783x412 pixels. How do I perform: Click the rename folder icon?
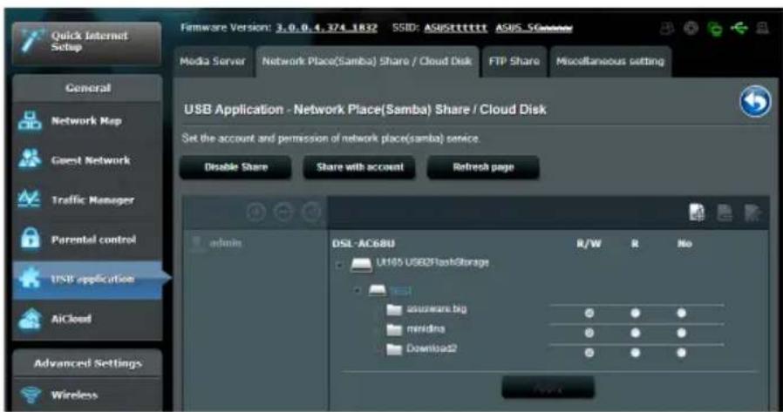(752, 213)
